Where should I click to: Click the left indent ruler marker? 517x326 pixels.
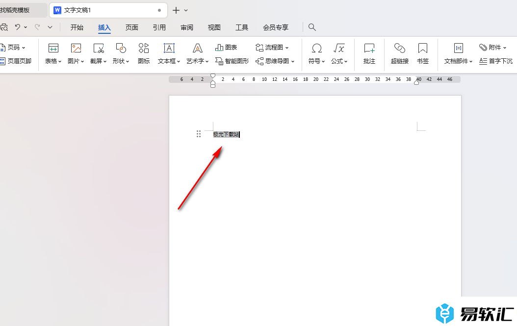213,84
